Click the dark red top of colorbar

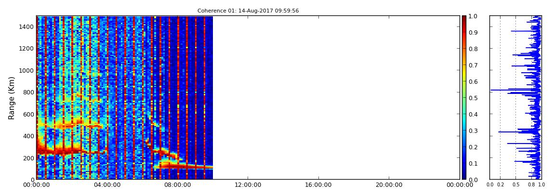click(464, 20)
